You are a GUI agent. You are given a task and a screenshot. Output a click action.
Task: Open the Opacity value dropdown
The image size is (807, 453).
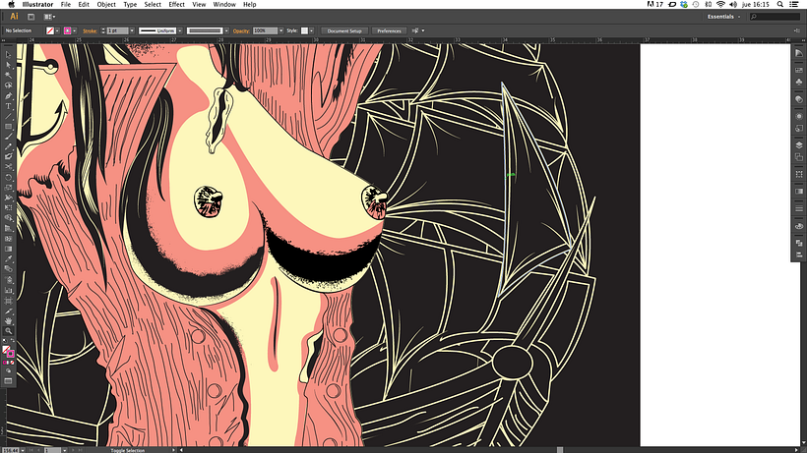281,30
